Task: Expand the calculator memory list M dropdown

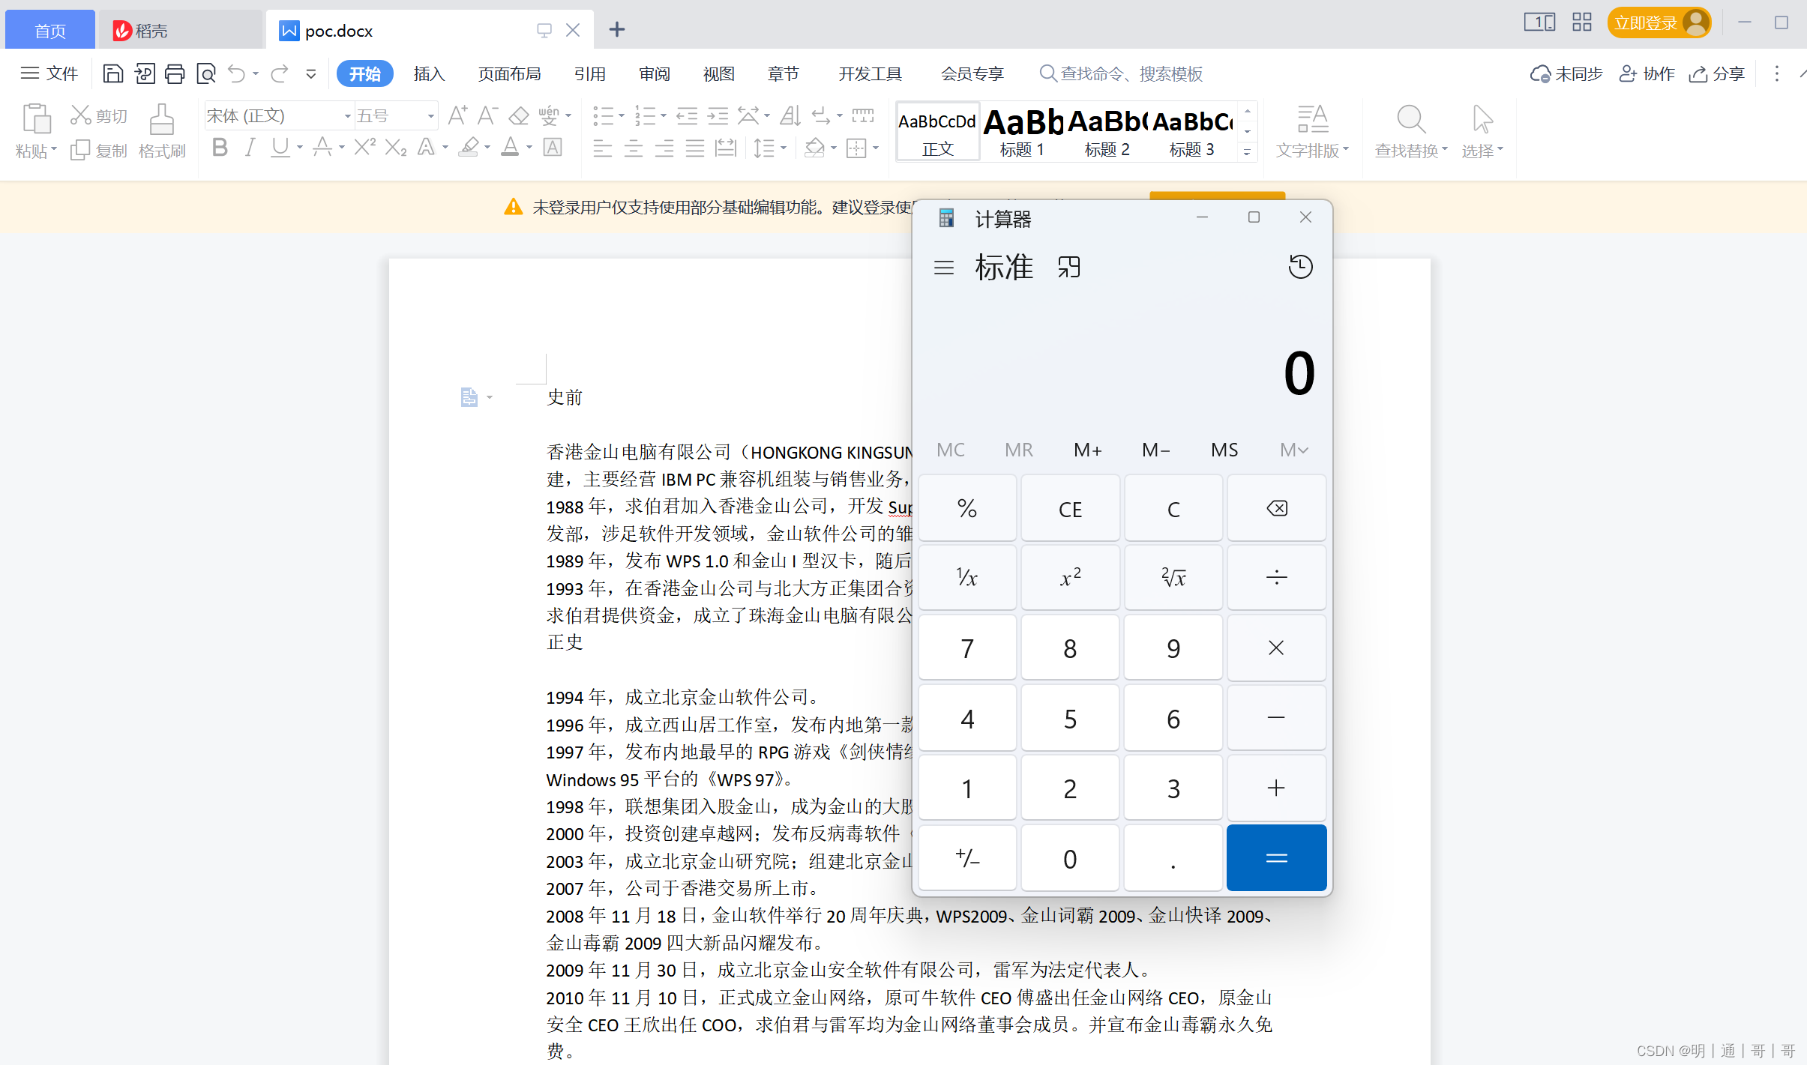Action: coord(1294,450)
